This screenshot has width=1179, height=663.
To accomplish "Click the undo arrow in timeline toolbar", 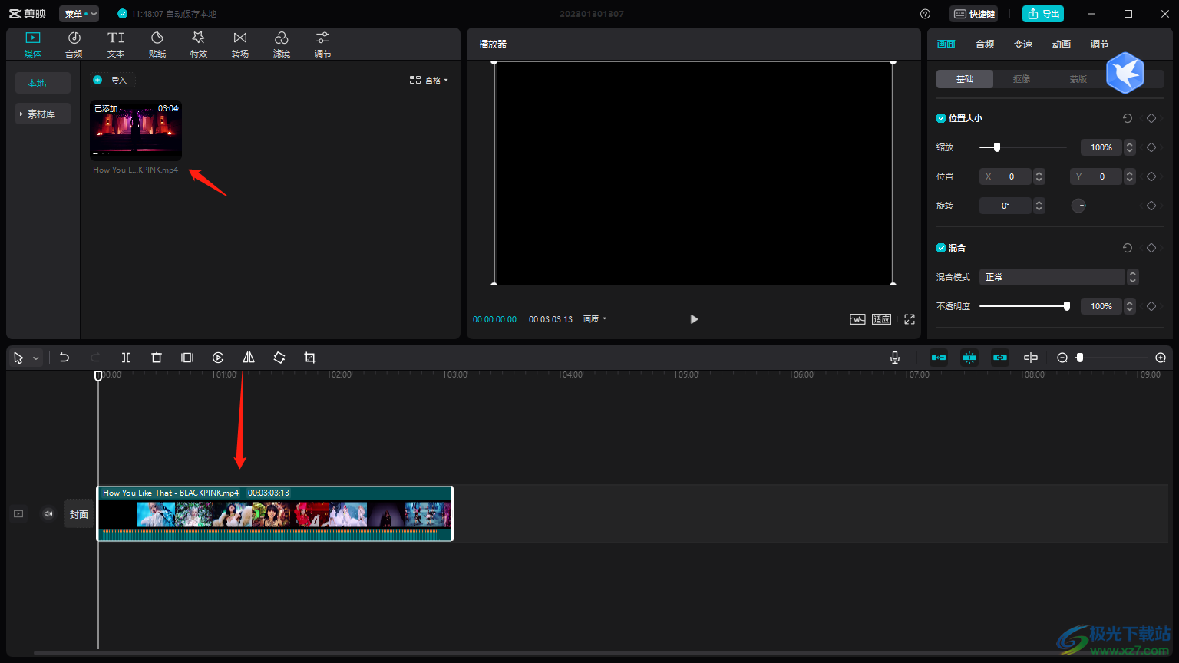I will (x=64, y=358).
